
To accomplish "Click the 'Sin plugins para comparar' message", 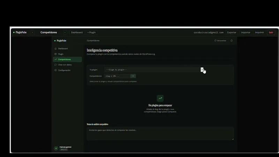I will [x=160, y=105].
